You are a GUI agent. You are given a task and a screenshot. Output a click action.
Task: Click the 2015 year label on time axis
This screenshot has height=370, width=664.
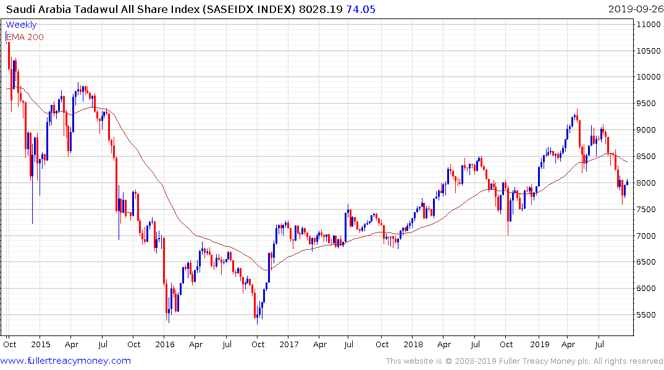coord(41,345)
